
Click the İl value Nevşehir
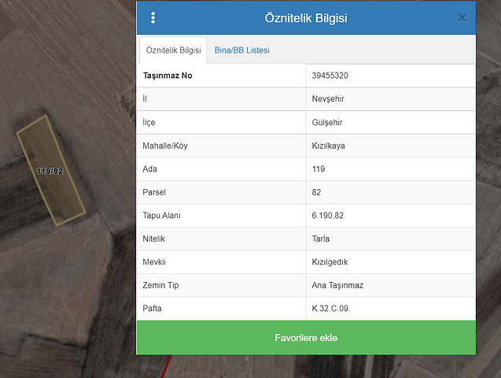tap(328, 99)
